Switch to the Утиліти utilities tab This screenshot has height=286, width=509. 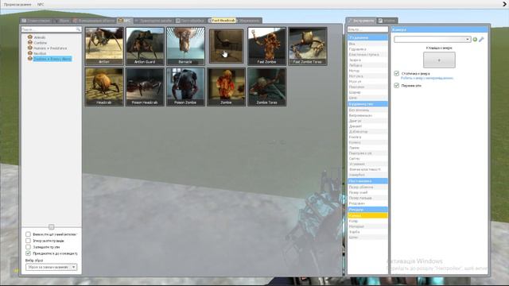[387, 21]
